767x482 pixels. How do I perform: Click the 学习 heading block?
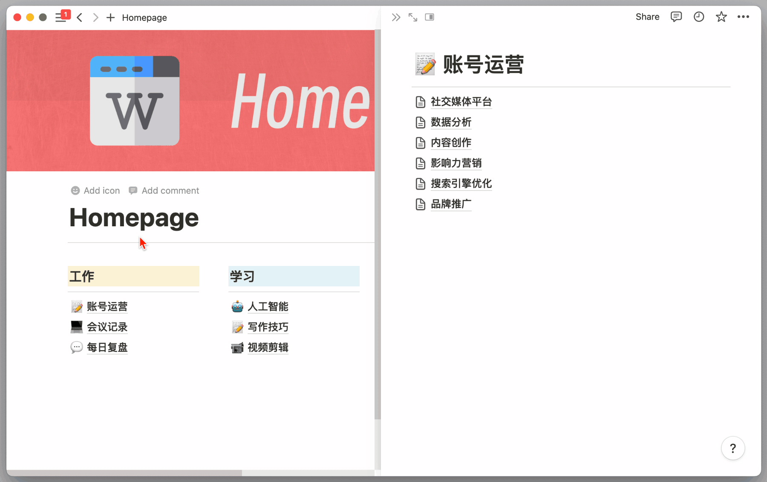pyautogui.click(x=294, y=276)
